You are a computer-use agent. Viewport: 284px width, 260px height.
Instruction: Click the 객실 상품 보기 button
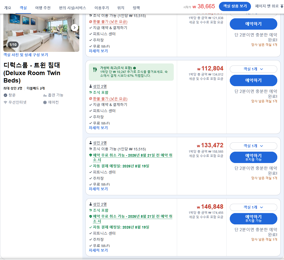click(235, 6)
